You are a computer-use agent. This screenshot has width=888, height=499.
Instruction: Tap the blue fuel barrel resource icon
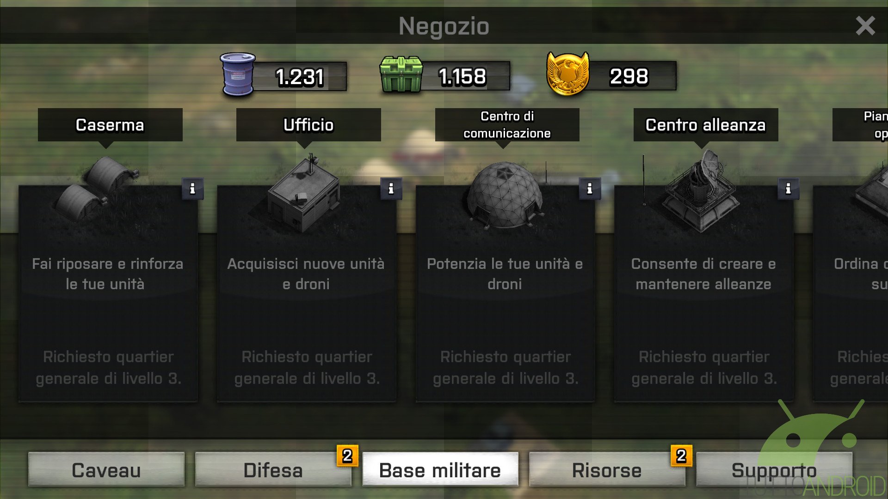click(237, 74)
